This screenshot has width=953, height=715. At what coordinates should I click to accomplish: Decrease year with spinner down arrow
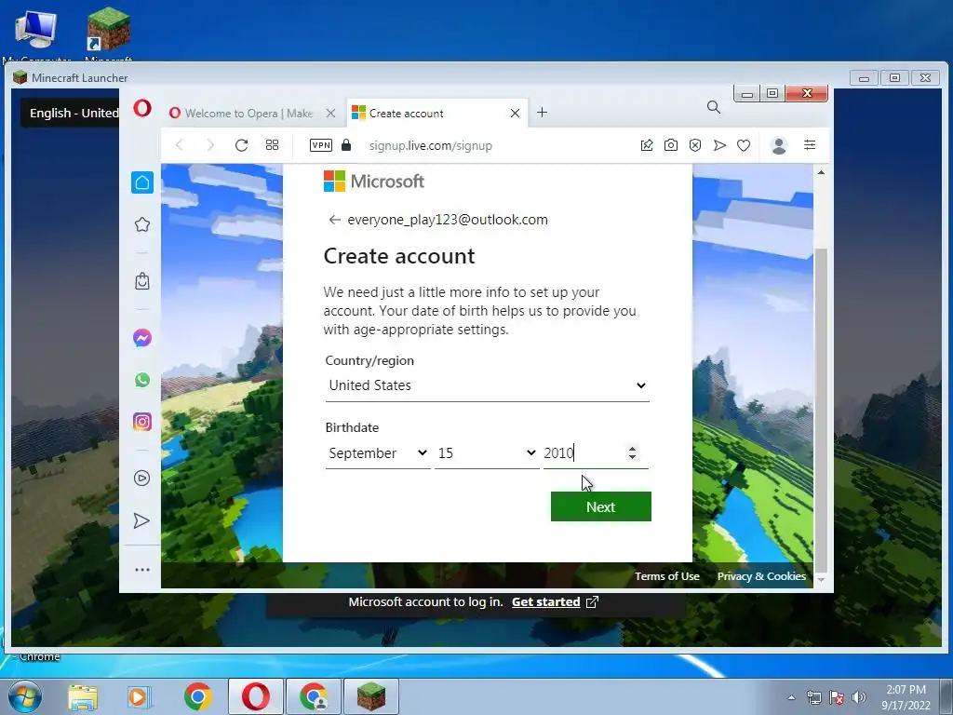632,457
